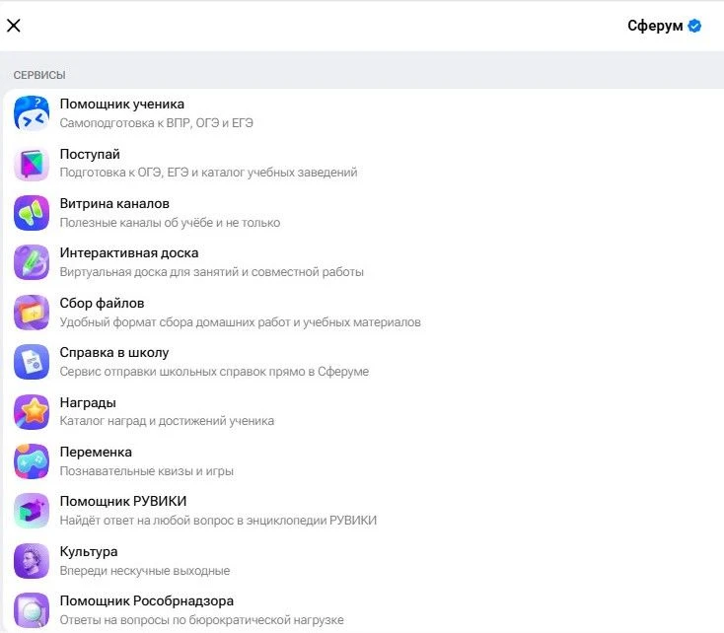Open the Помощник ученика service icon
The height and width of the screenshot is (633, 724).
[x=32, y=113]
